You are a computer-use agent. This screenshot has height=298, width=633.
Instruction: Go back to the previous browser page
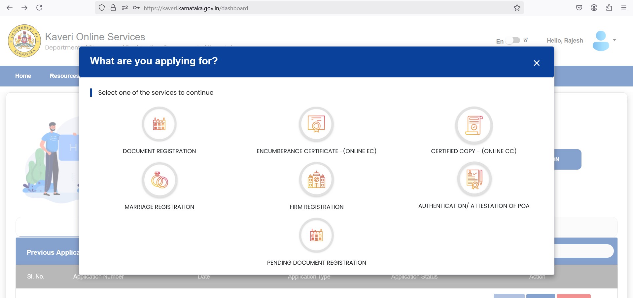tap(10, 8)
